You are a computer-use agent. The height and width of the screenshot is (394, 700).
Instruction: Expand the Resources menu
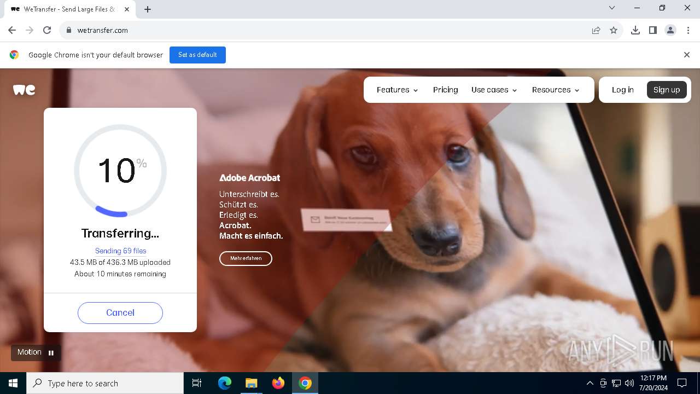556,90
